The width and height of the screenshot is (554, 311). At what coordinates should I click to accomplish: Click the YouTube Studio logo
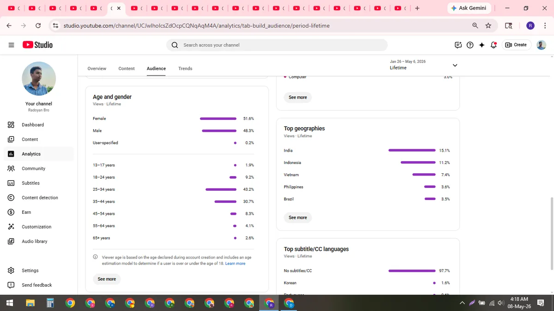pos(37,45)
